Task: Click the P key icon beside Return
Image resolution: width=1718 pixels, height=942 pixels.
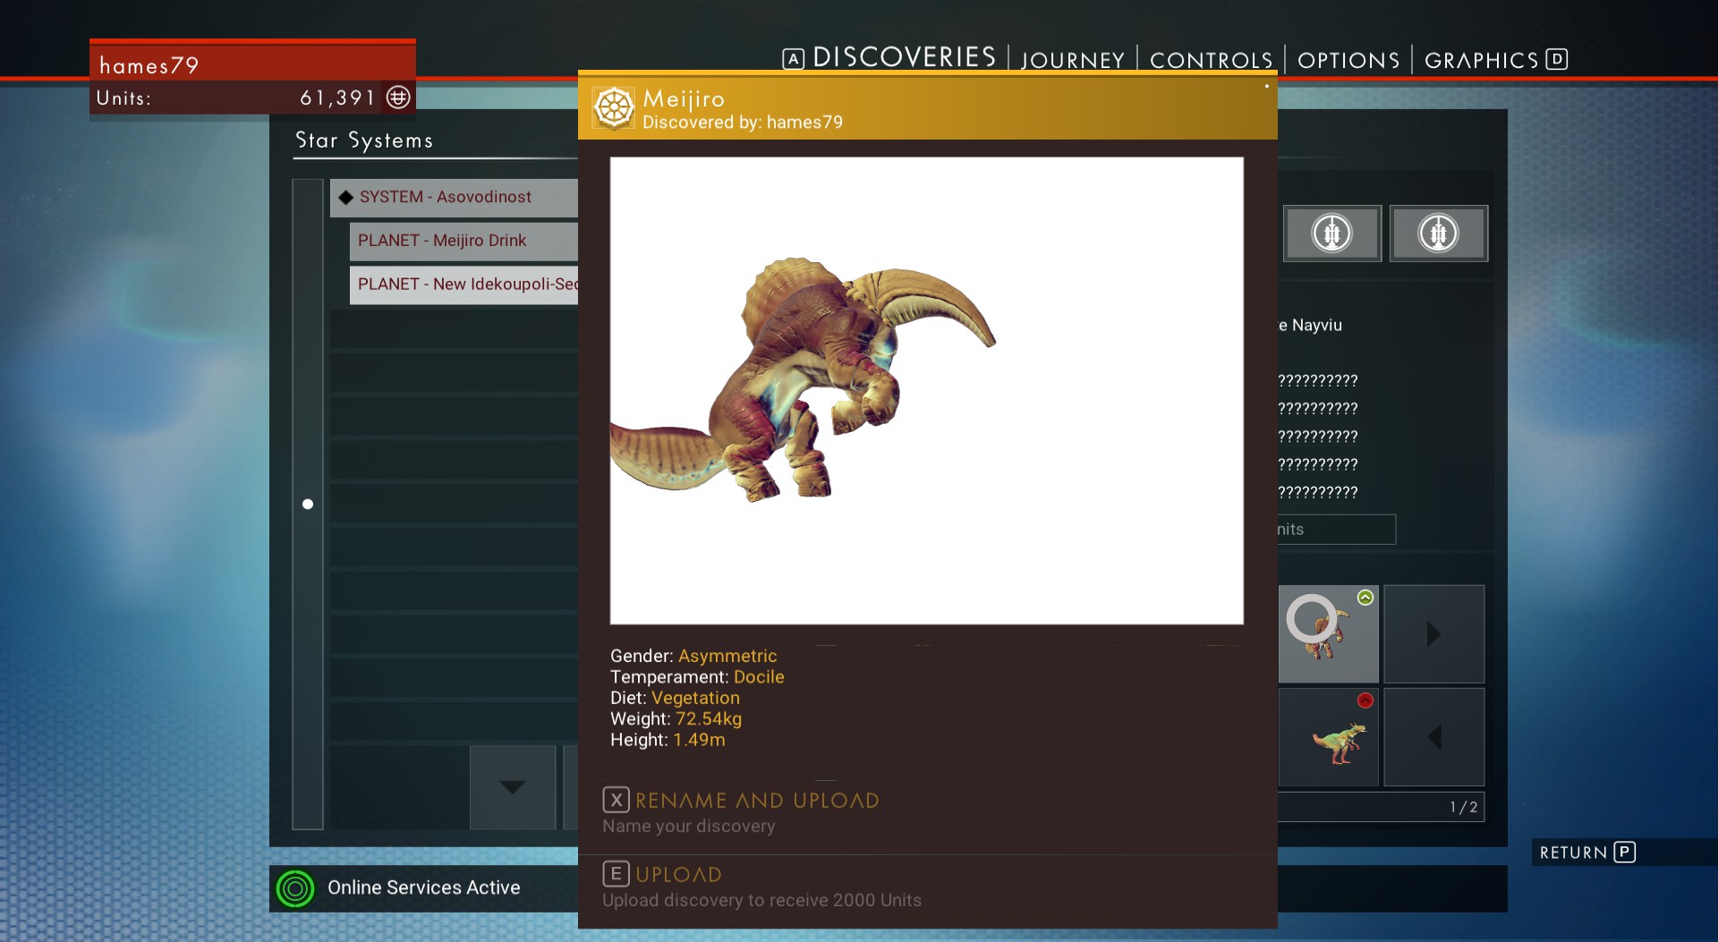Action: point(1625,853)
